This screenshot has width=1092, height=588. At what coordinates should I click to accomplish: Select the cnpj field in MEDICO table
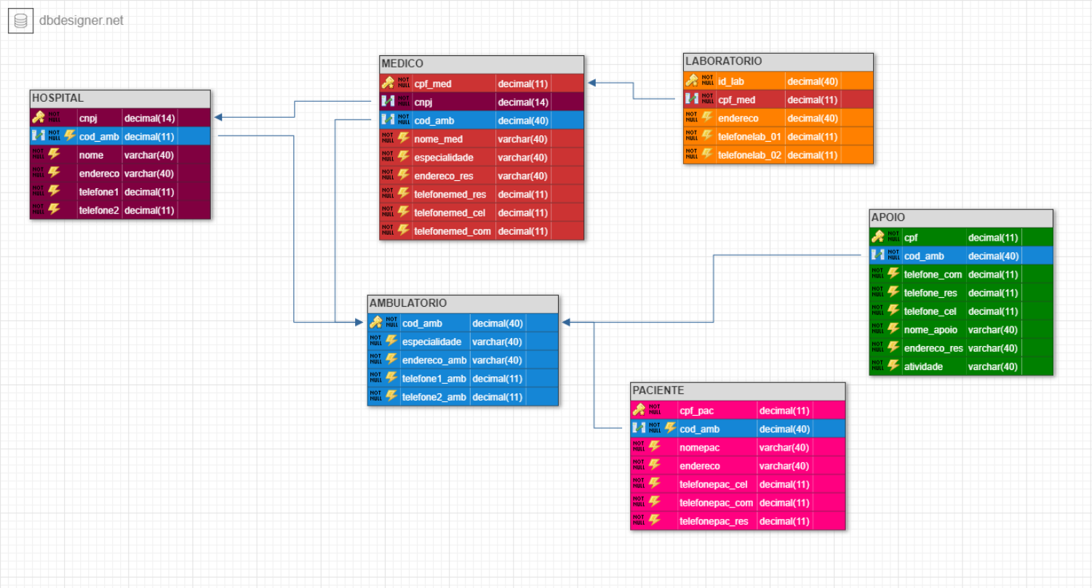(424, 102)
